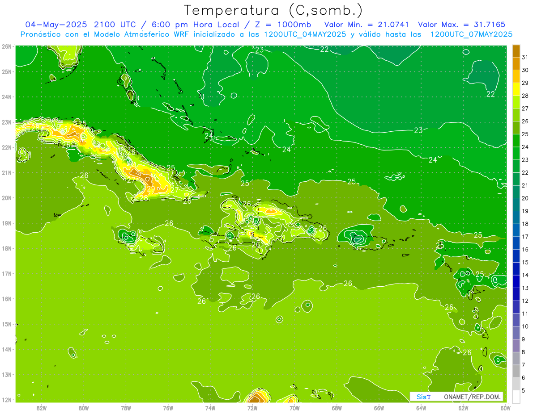Click the "11" value on the color legend
The image size is (537, 414).
(525, 314)
